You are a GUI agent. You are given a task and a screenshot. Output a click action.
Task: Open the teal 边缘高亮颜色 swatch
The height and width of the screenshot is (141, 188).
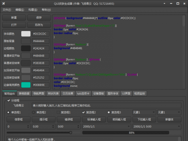click(26, 85)
